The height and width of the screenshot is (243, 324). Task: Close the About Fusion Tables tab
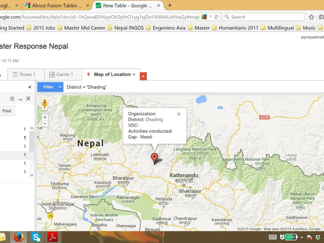[88, 6]
